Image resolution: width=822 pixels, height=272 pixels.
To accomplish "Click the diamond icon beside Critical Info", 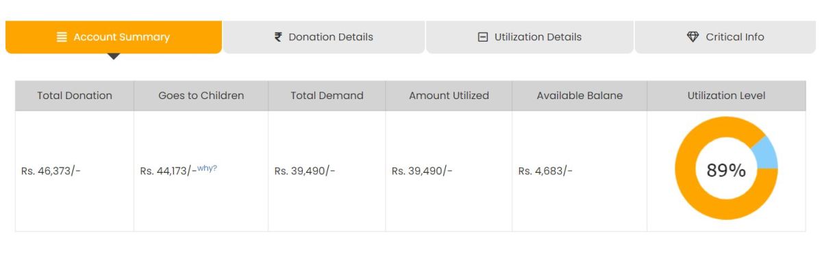I will 693,37.
